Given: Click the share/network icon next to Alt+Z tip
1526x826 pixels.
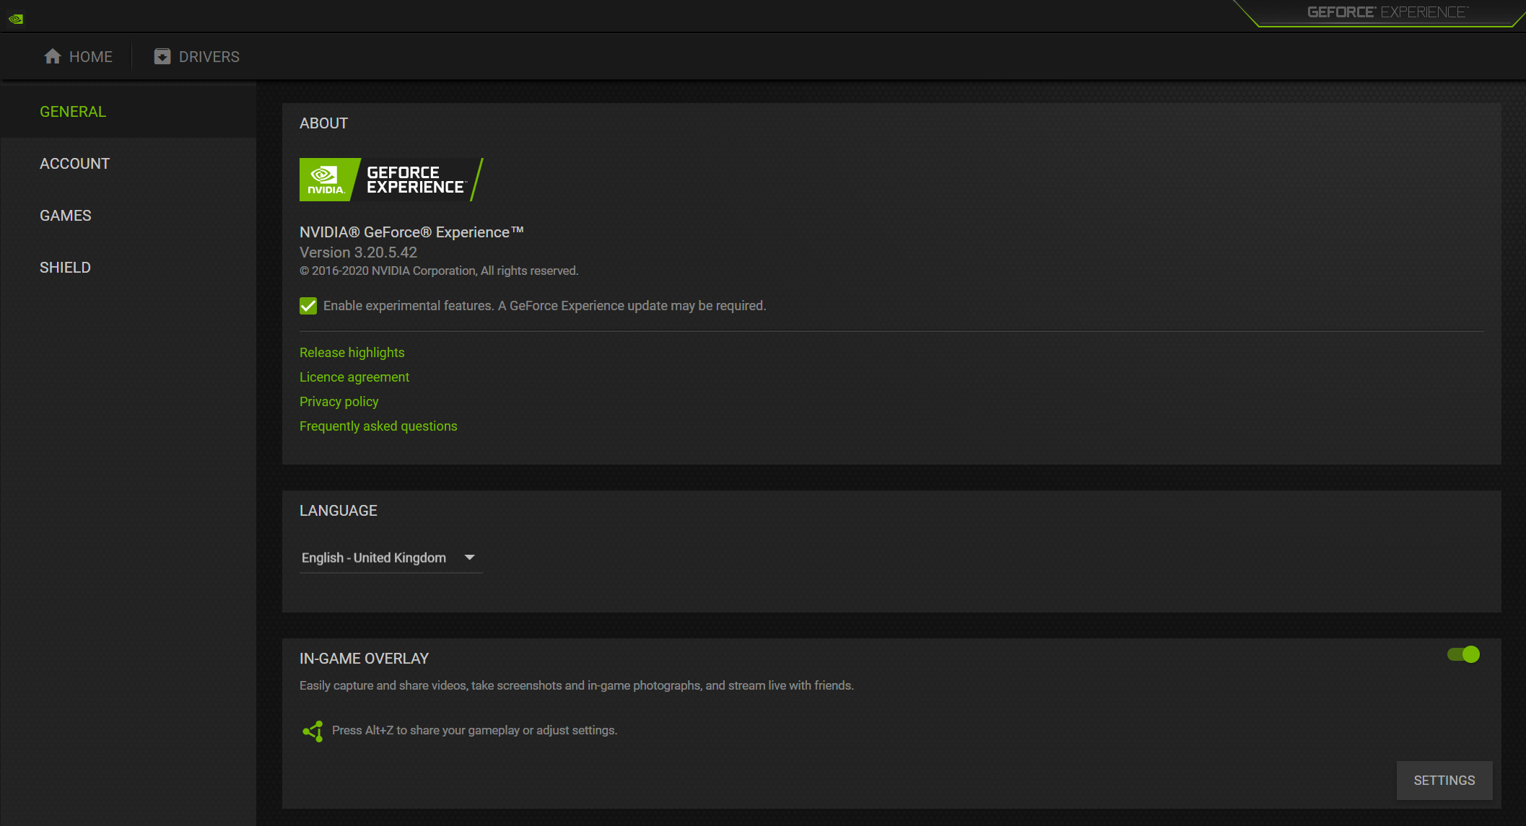Looking at the screenshot, I should tap(313, 730).
